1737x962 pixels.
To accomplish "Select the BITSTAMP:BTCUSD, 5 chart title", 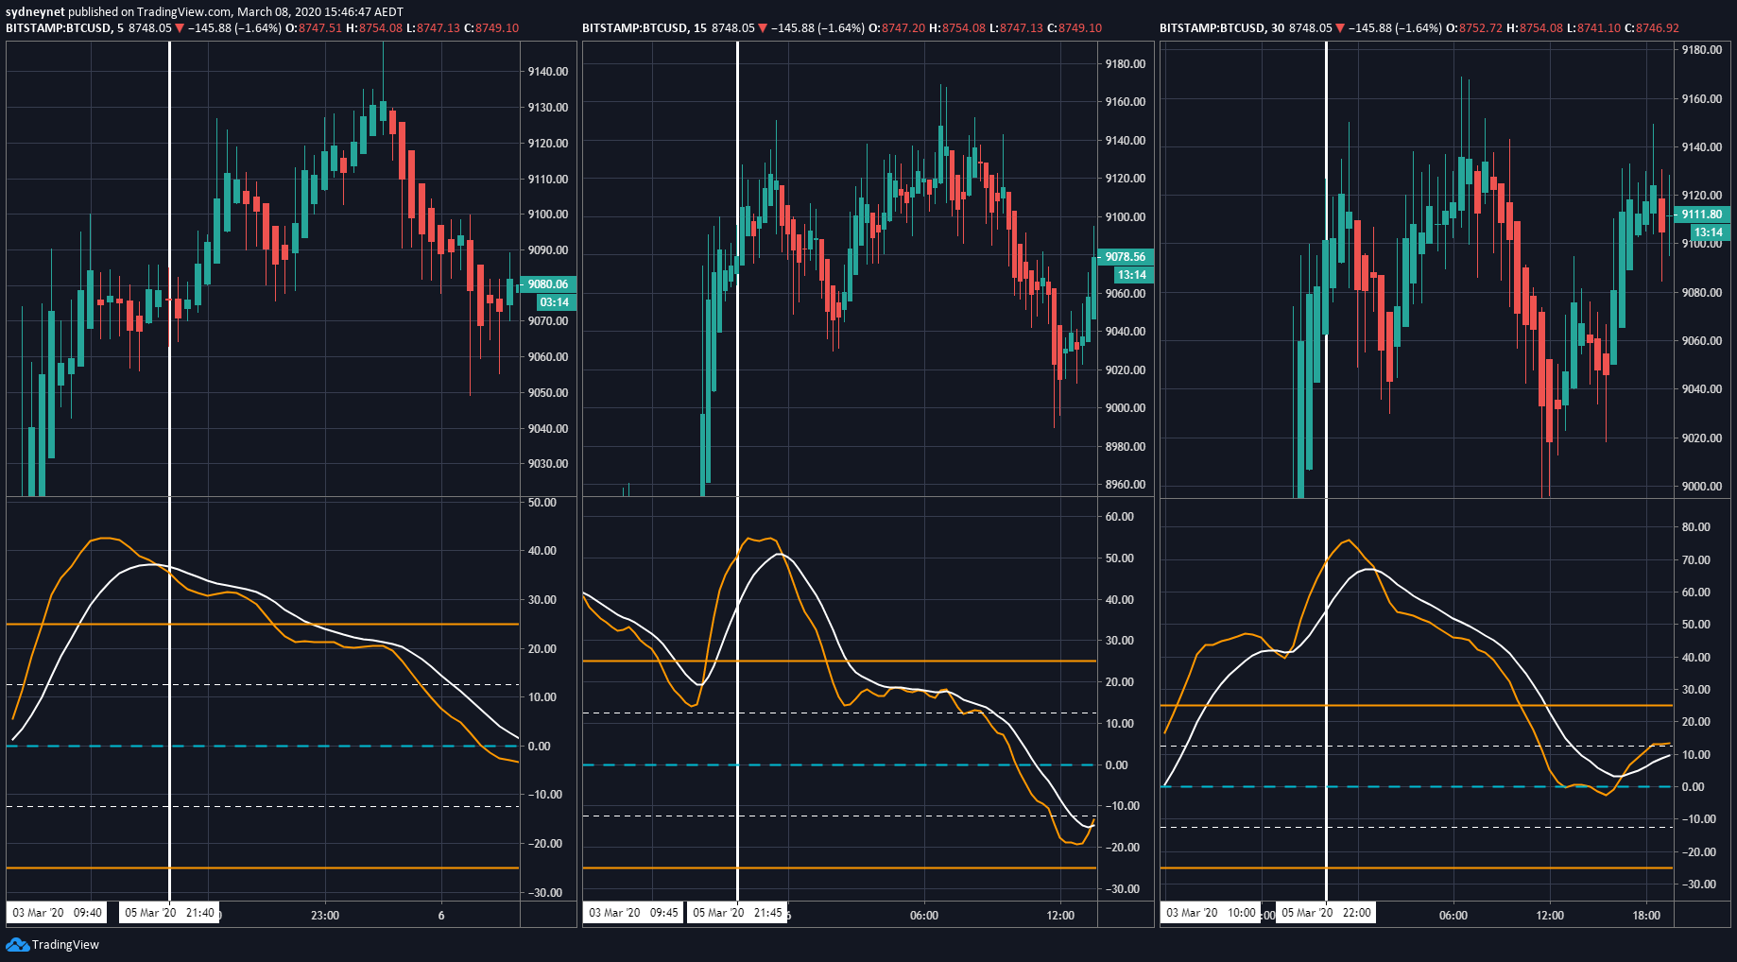I will click(64, 27).
